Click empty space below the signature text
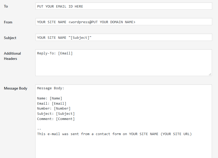Image resolution: width=218 pixels, height=158 pixels. tap(123, 147)
